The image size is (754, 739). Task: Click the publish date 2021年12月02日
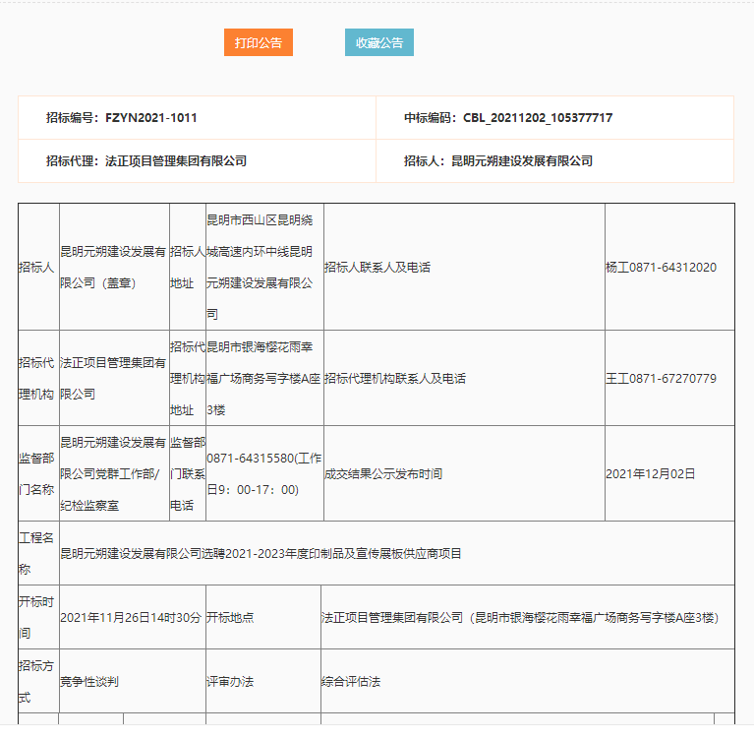click(650, 474)
